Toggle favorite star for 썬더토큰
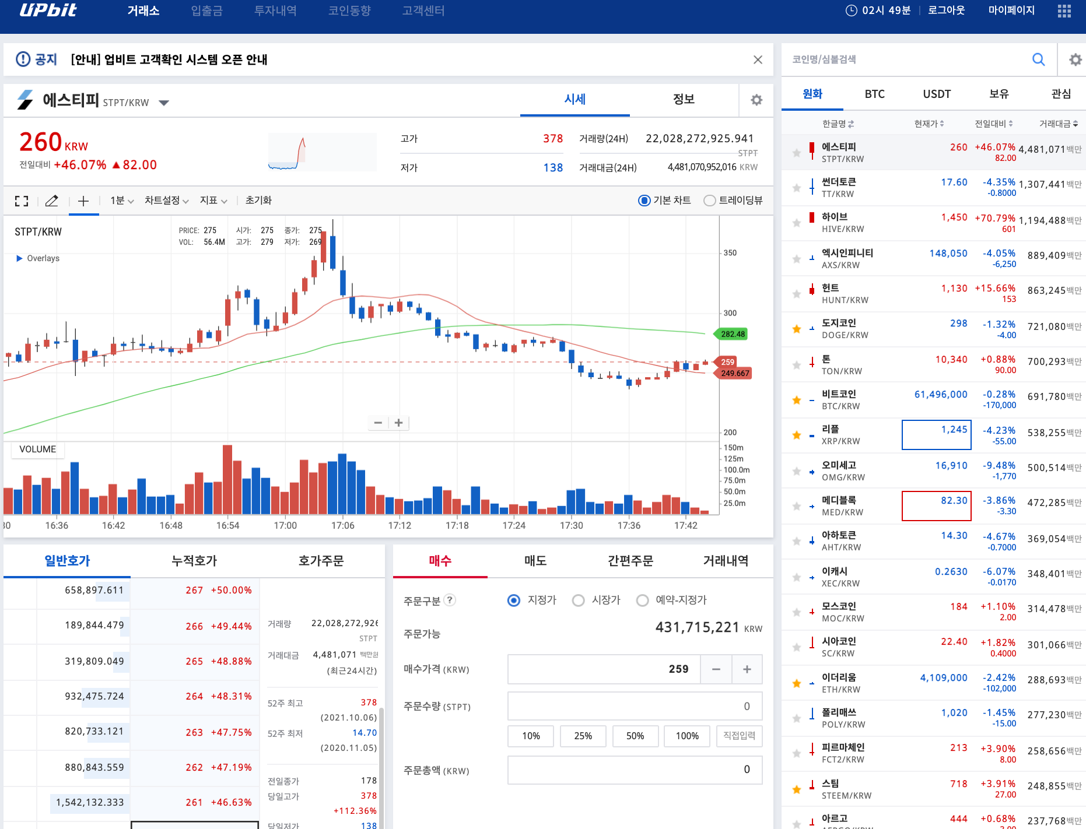The width and height of the screenshot is (1086, 829). pos(796,188)
